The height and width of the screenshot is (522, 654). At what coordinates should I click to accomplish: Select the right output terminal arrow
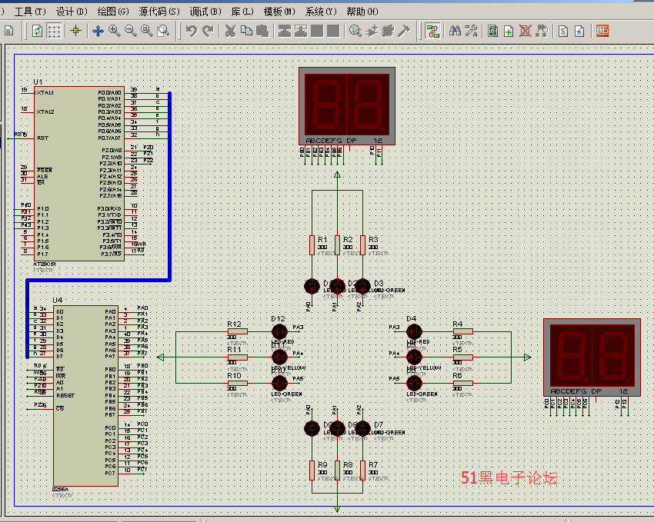pos(528,357)
